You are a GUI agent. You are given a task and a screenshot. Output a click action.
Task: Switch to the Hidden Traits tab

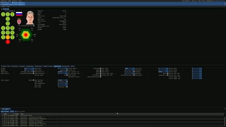point(48,66)
